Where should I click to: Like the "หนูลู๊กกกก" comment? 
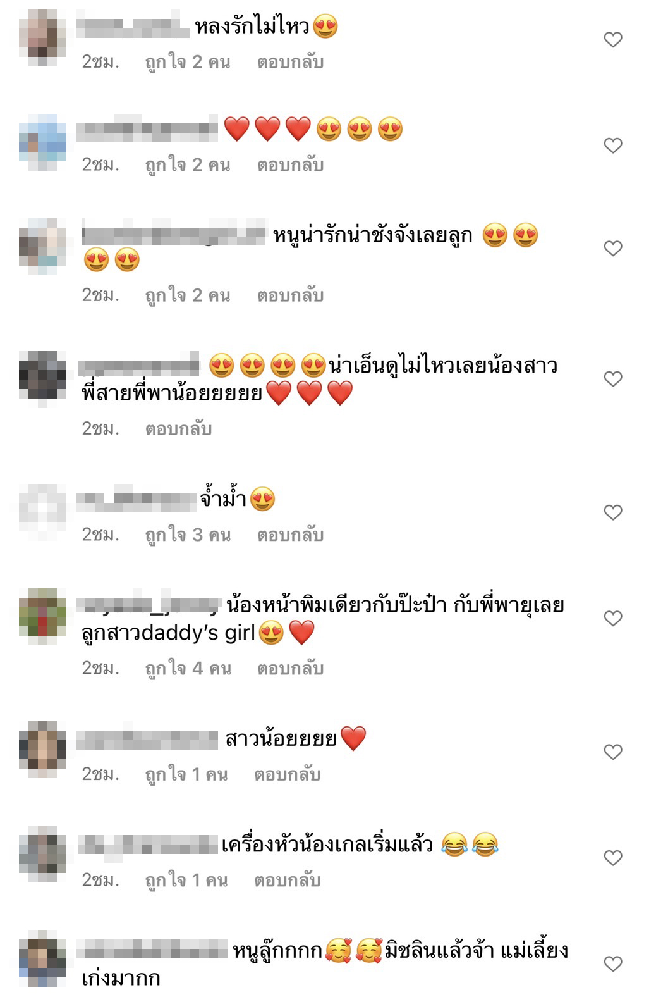pyautogui.click(x=613, y=963)
